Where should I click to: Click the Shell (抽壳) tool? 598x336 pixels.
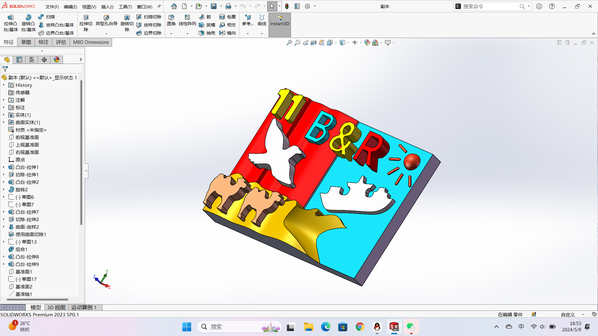click(x=207, y=33)
